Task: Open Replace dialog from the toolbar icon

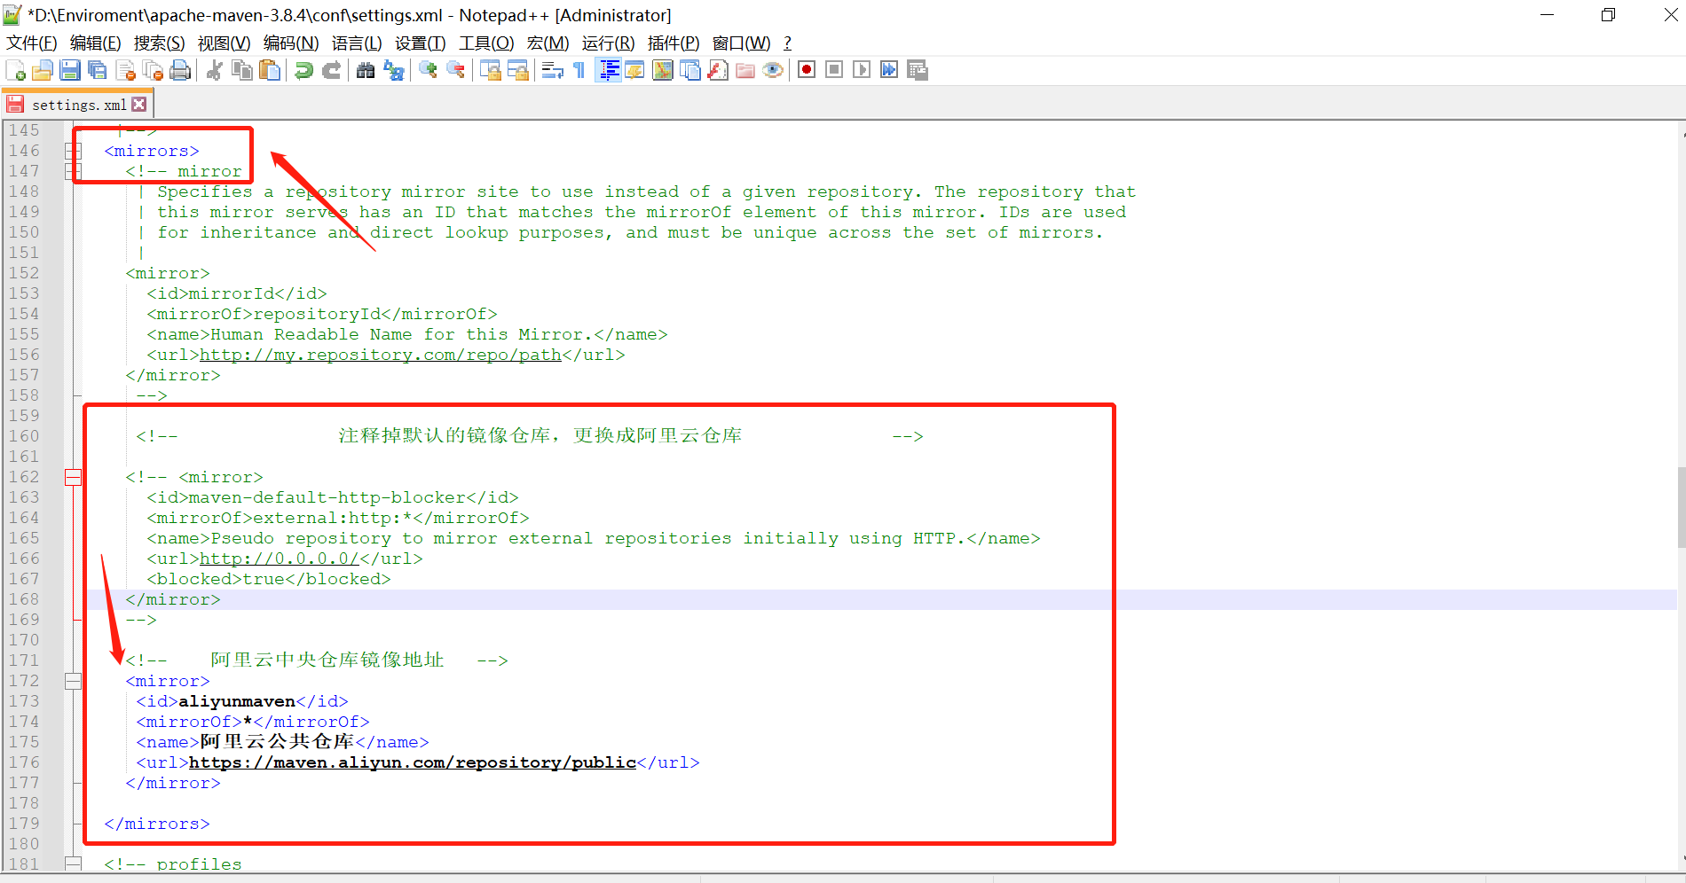Action: coord(393,70)
